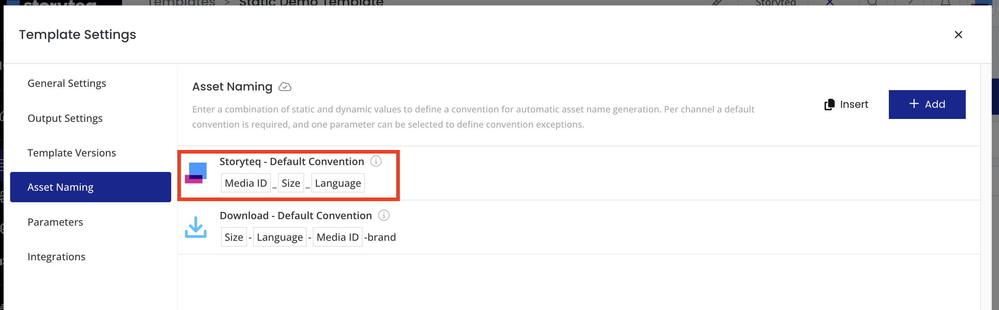This screenshot has width=999, height=310.
Task: Click the Media ID tag in Storyteq convention
Action: pyautogui.click(x=246, y=183)
